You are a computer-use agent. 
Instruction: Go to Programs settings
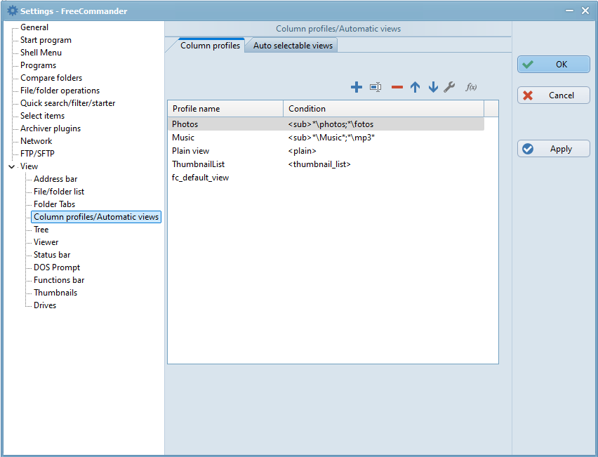coord(38,65)
